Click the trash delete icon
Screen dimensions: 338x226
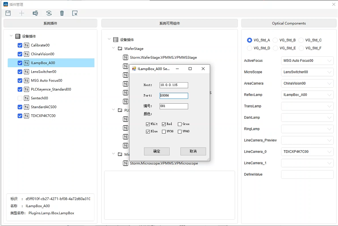(62, 13)
